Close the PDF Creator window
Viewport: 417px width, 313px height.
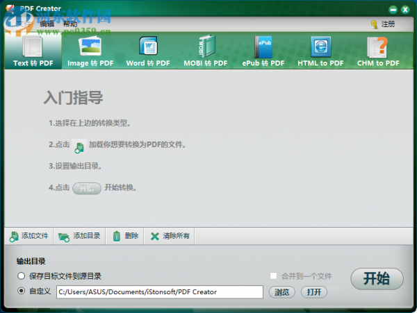click(405, 10)
